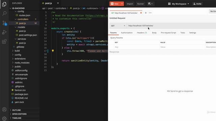The image size is (216, 121).
Task: Open the .env.example file
Action: (x=21, y=74)
